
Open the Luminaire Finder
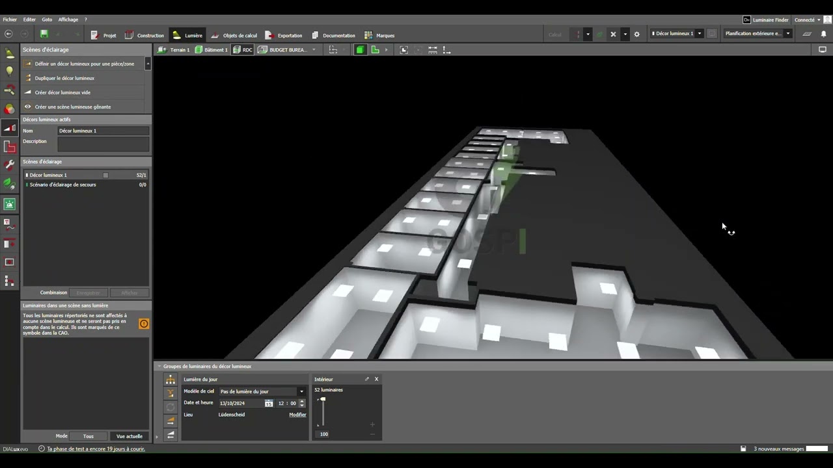pyautogui.click(x=766, y=20)
